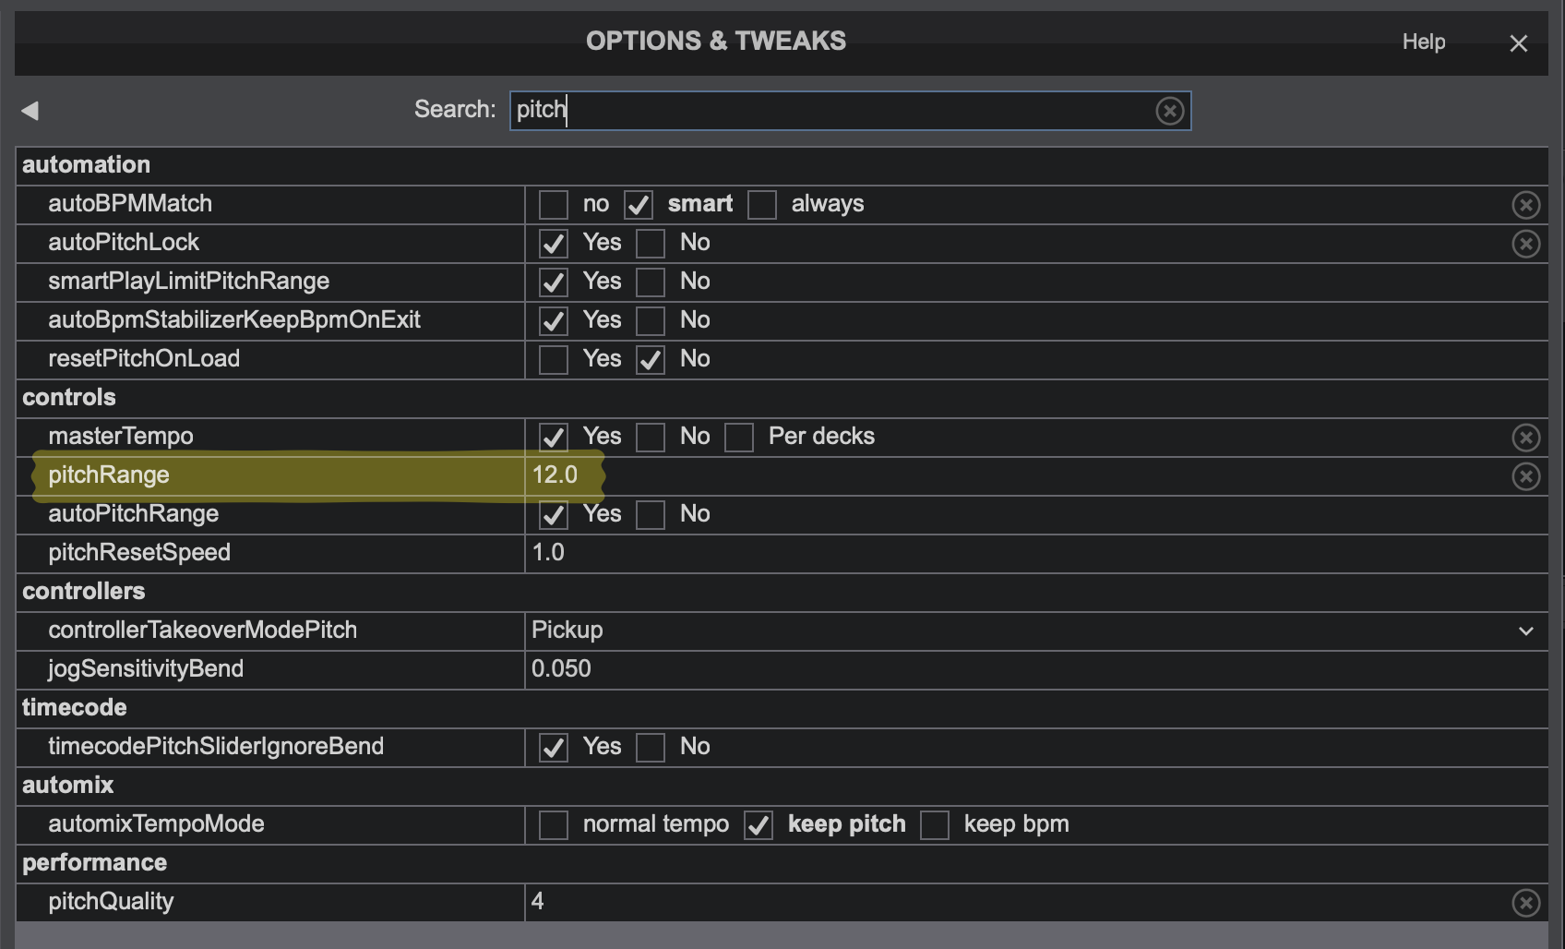1565x949 pixels.
Task: Enable Yes for resetPitchOnLoad
Action: [x=554, y=360]
